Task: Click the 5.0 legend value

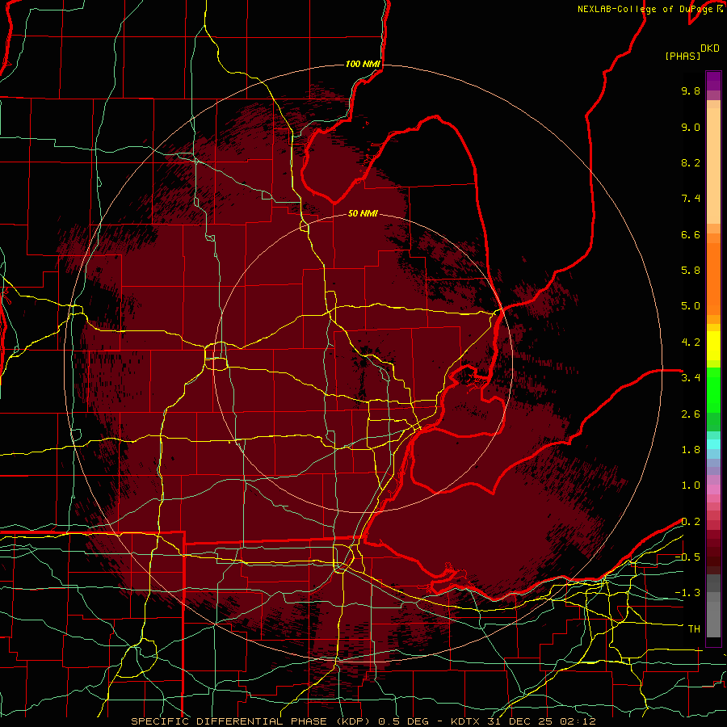Action: tap(691, 306)
